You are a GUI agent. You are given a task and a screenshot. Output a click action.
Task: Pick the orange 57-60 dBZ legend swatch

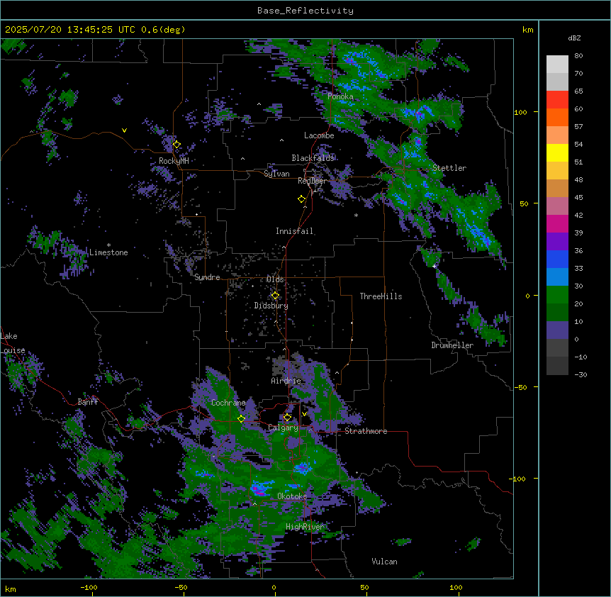click(x=557, y=117)
